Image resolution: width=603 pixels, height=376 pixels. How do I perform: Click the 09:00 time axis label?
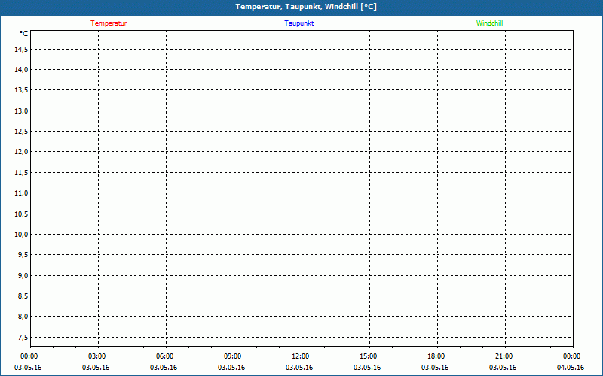[232, 356]
